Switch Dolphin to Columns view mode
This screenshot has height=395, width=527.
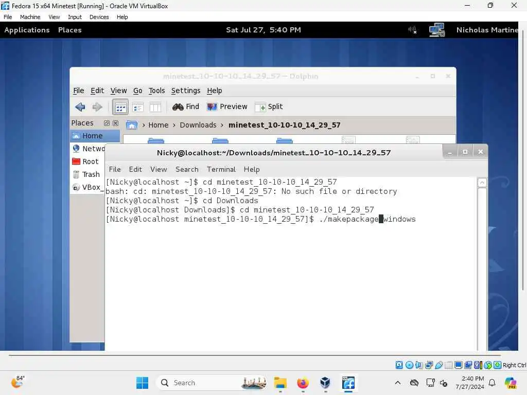pyautogui.click(x=155, y=107)
